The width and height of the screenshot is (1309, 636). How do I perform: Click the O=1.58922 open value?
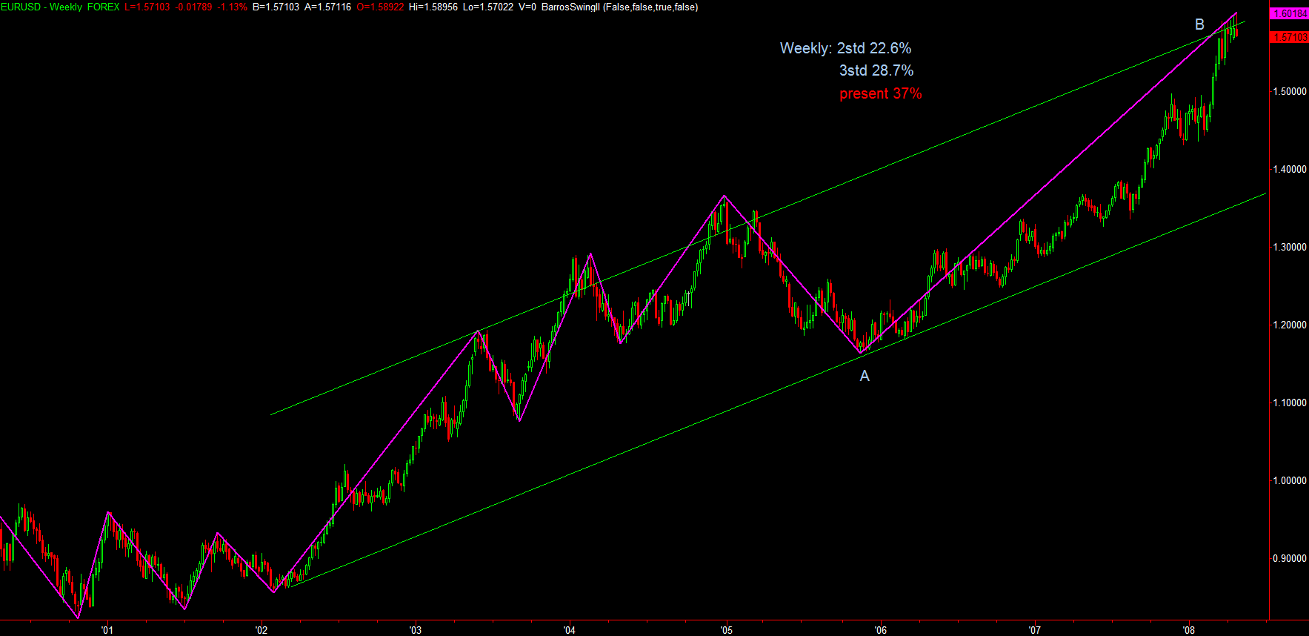tap(380, 7)
